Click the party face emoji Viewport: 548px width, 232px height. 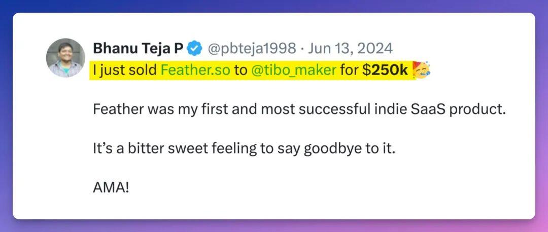click(x=422, y=70)
